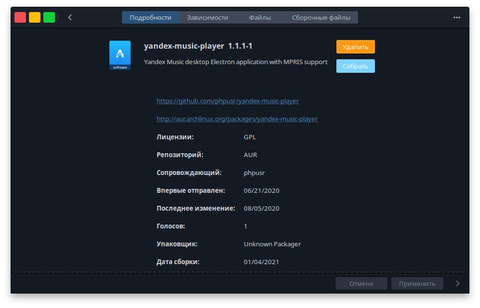
Task: Click the last modified date 08/05/2020
Action: 261,208
